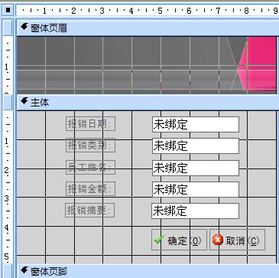Click the arrow icon beside 窗体页眉
The width and height of the screenshot is (279, 278).
coord(24,27)
